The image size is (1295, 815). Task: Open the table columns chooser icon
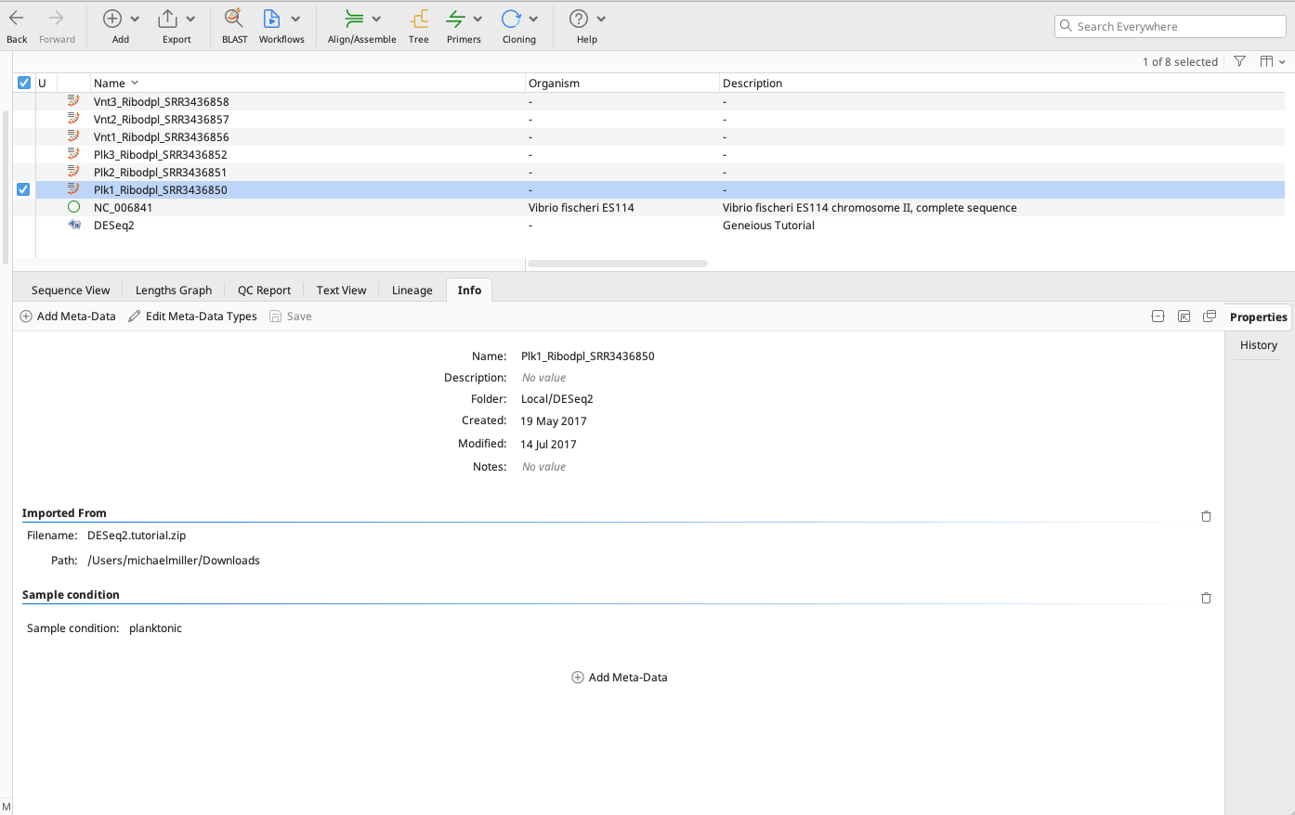coord(1266,61)
